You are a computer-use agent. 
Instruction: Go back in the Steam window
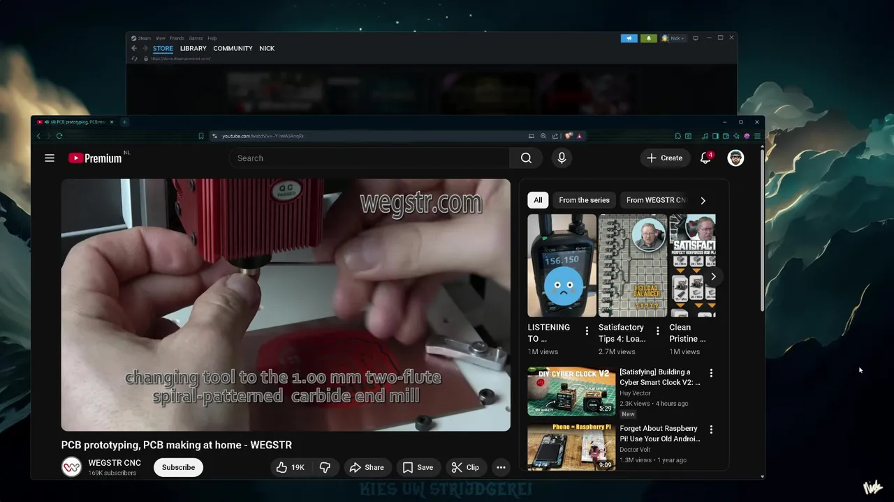tap(134, 48)
